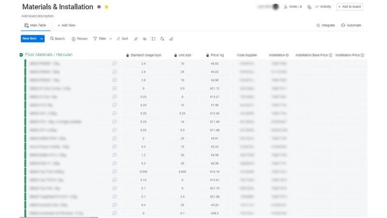
Task: Open the Invite / 4 members dialog
Action: pyautogui.click(x=293, y=7)
